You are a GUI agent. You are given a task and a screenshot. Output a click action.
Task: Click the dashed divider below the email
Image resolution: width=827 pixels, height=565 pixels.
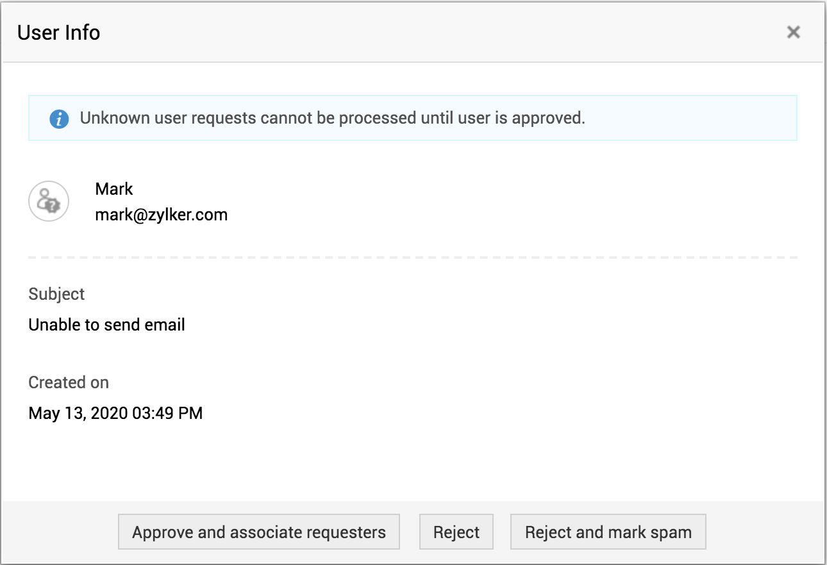click(x=413, y=258)
